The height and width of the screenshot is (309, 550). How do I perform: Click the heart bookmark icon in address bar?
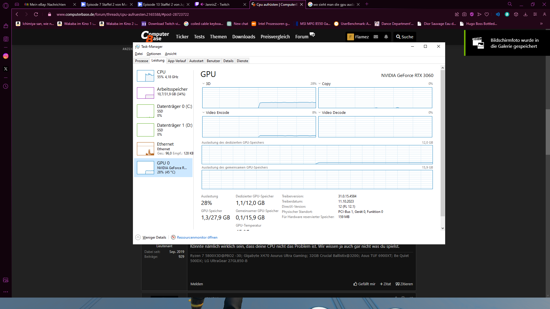click(x=487, y=14)
